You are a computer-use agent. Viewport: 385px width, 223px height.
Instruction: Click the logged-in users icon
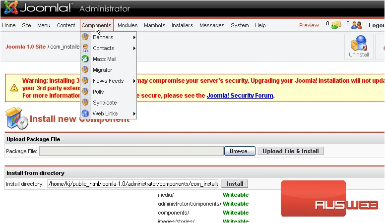click(x=356, y=25)
